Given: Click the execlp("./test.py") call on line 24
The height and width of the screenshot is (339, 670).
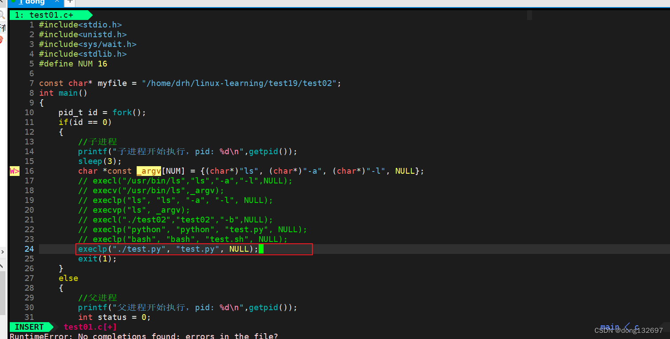Looking at the screenshot, I should tap(168, 249).
